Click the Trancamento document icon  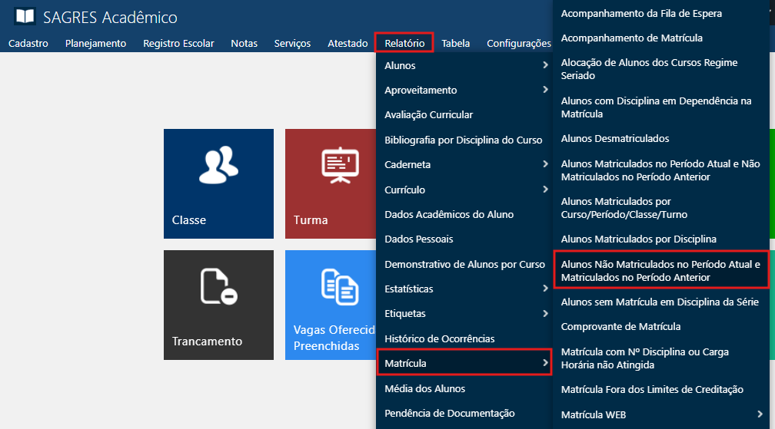[218, 286]
